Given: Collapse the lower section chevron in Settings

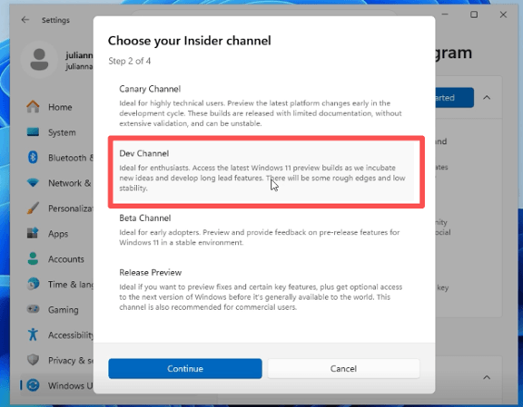Looking at the screenshot, I should point(487,377).
